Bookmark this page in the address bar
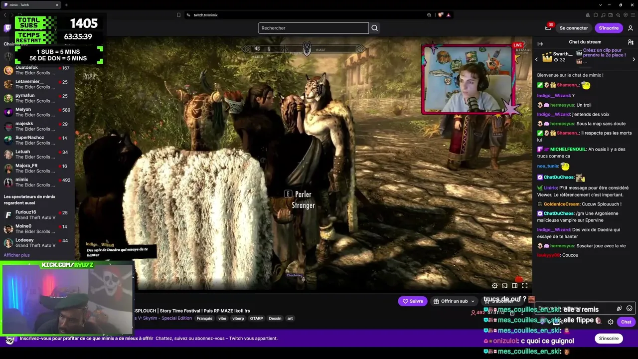The width and height of the screenshot is (638, 359). point(178,15)
